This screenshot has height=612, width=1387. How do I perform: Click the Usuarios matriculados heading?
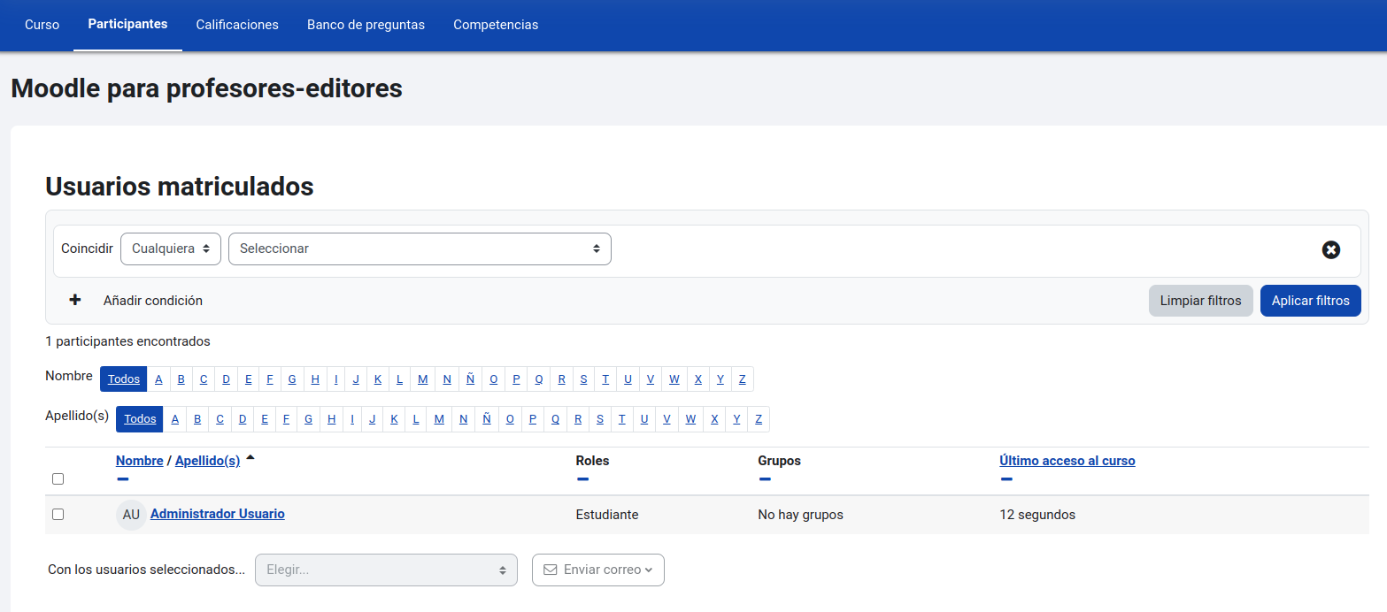(180, 187)
